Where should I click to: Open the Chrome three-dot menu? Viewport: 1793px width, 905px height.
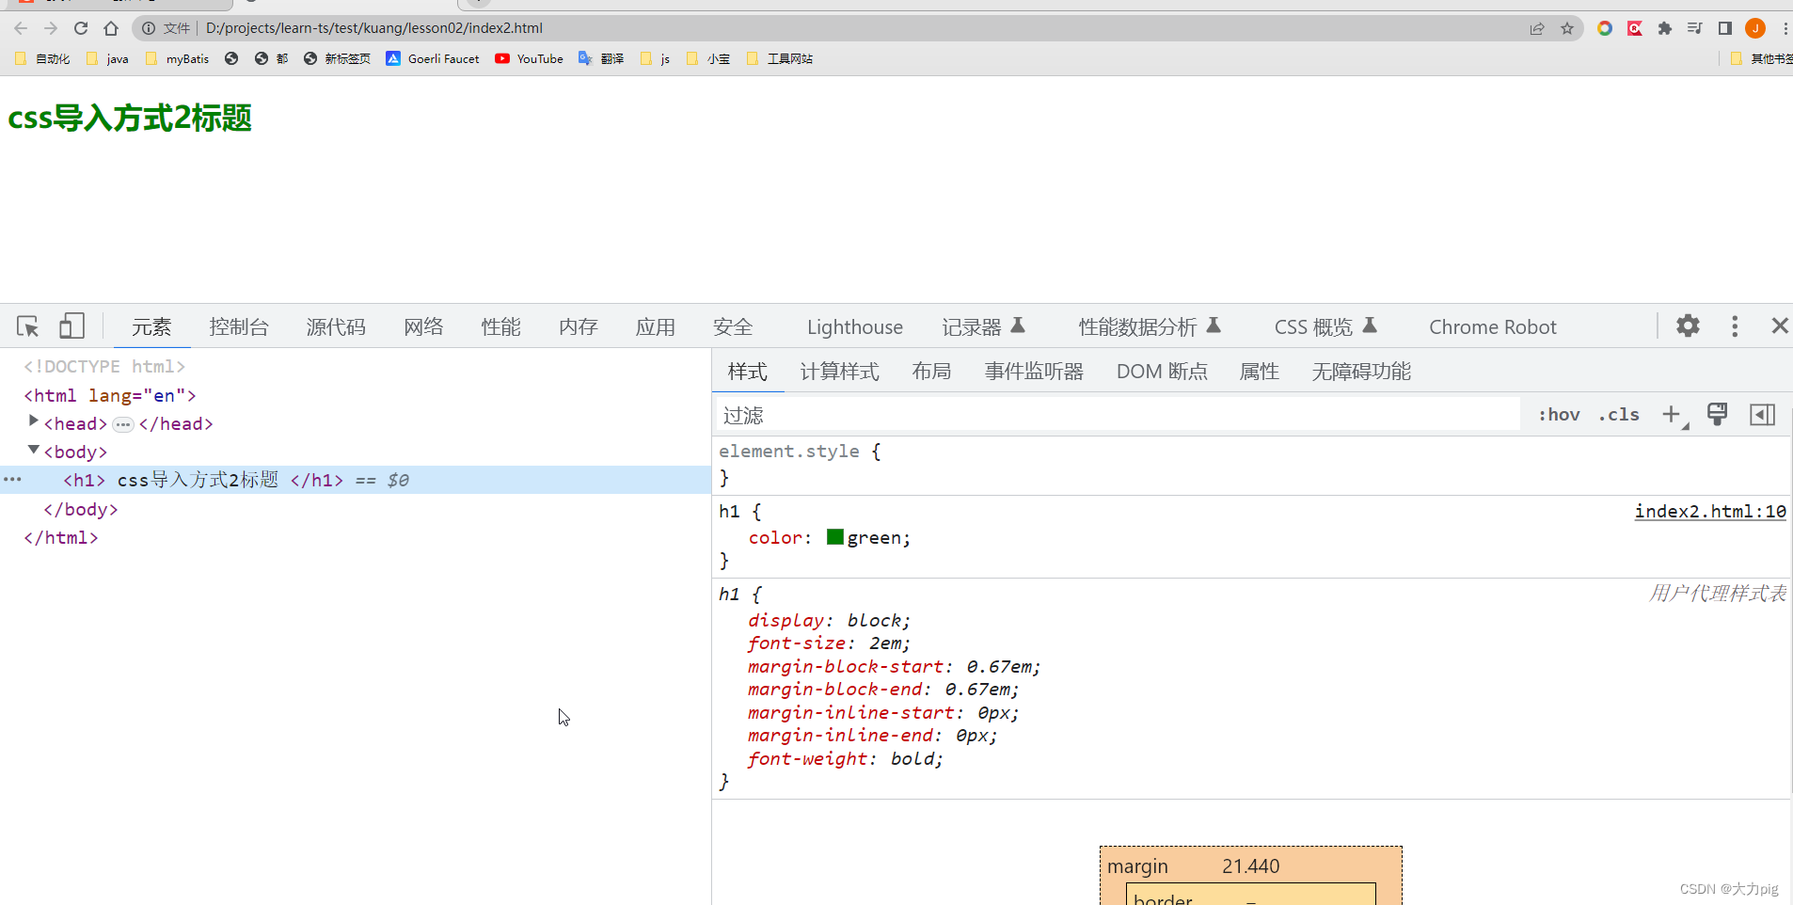coord(1785,28)
